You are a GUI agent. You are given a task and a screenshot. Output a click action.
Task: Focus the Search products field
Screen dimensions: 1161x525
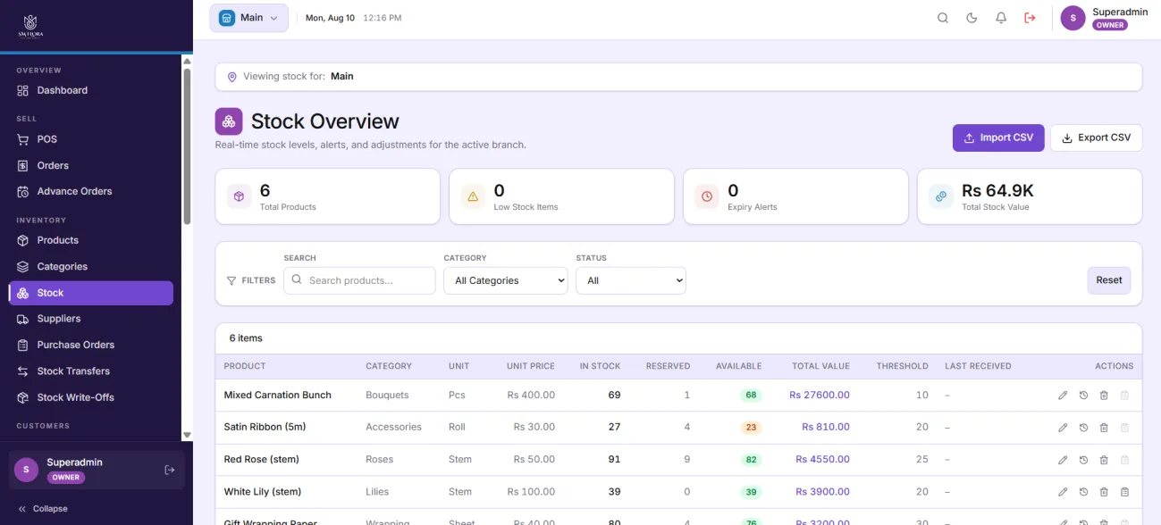(359, 280)
